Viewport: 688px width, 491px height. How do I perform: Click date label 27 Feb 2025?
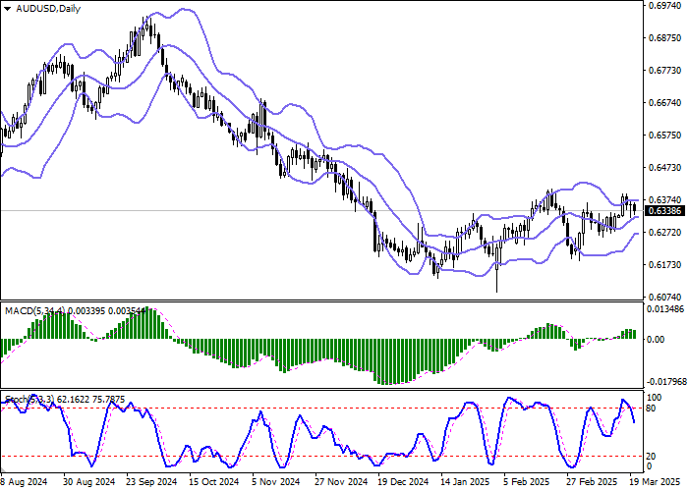pyautogui.click(x=592, y=482)
